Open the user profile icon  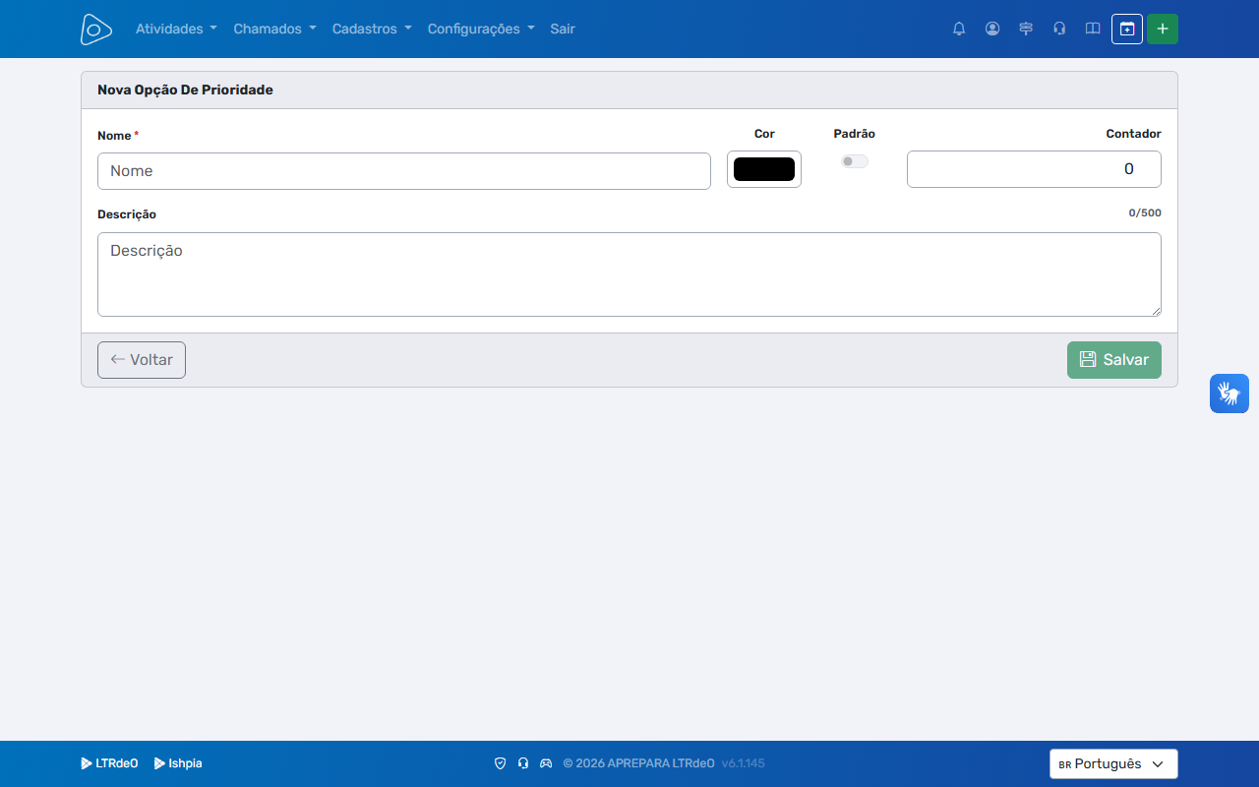[992, 29]
